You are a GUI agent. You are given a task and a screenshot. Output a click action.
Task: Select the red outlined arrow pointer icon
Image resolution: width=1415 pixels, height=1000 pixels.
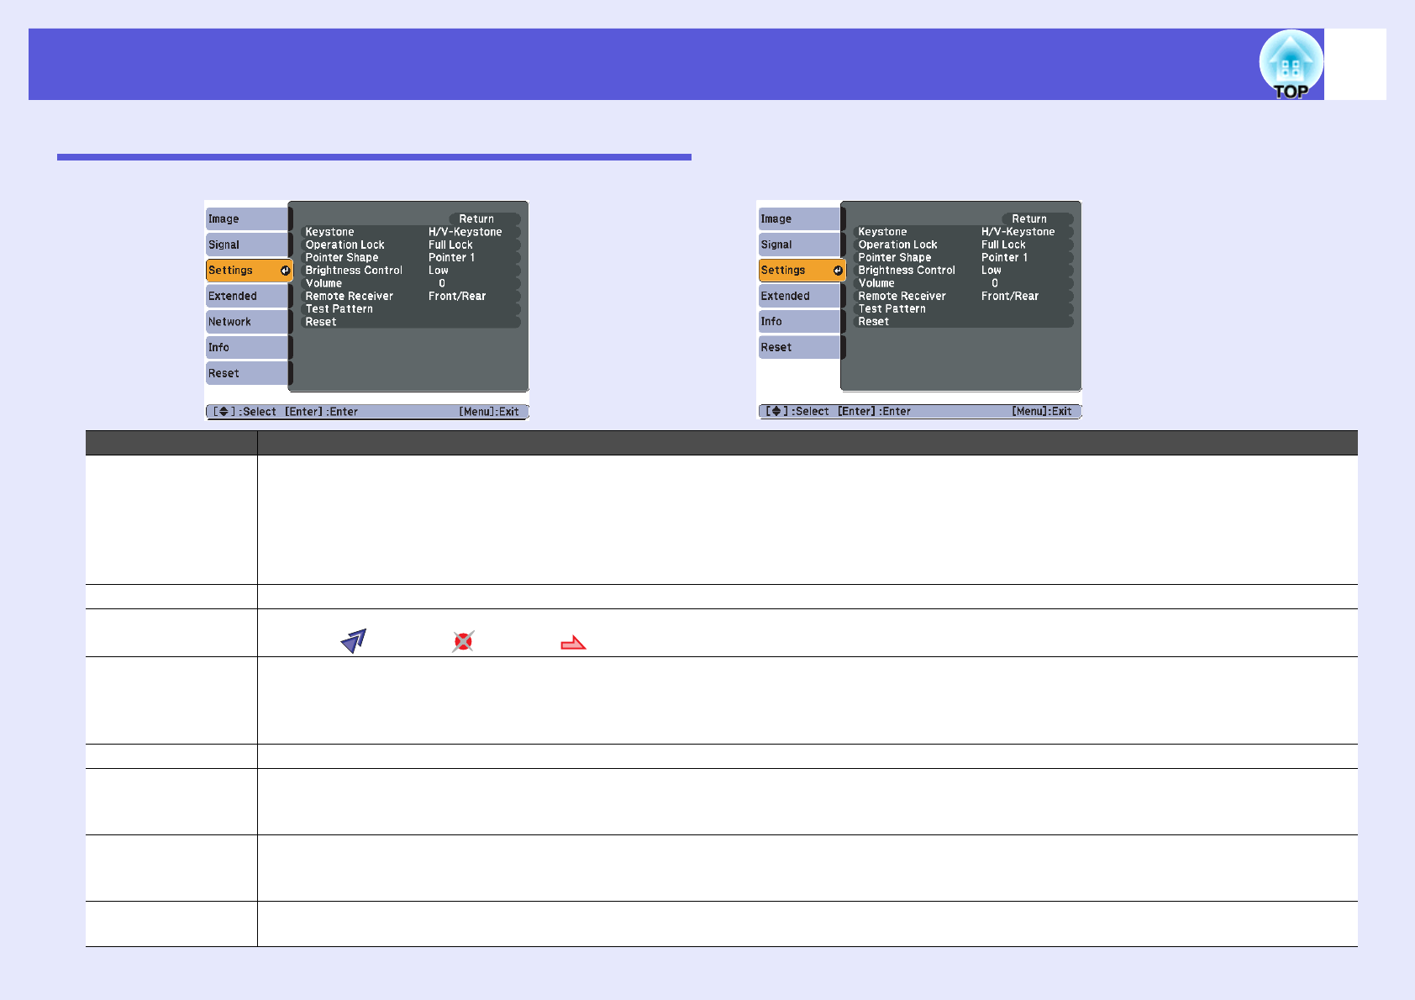tap(573, 643)
